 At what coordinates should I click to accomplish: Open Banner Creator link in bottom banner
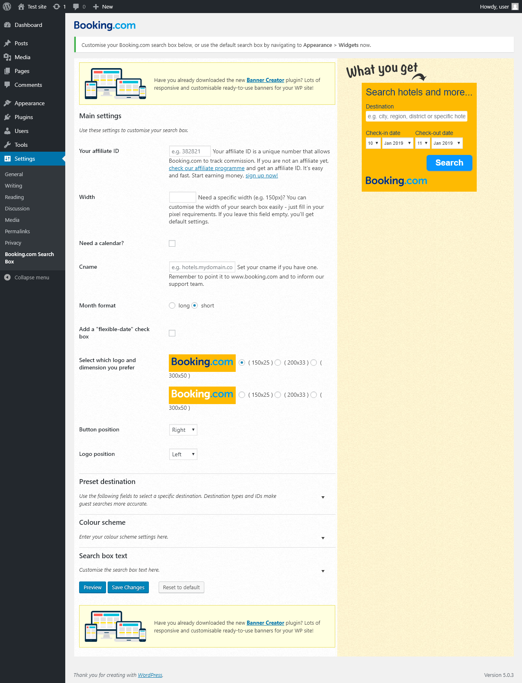click(x=265, y=623)
